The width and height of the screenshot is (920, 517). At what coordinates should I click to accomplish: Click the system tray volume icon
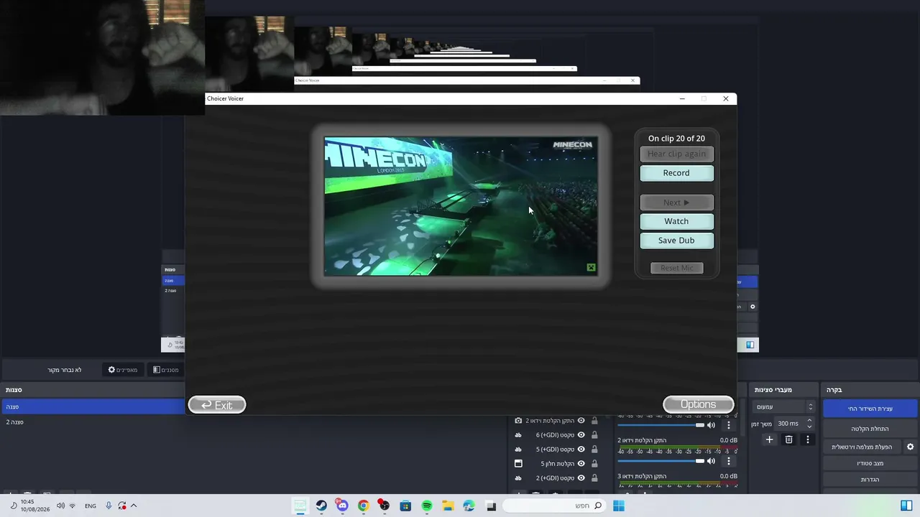(x=60, y=506)
